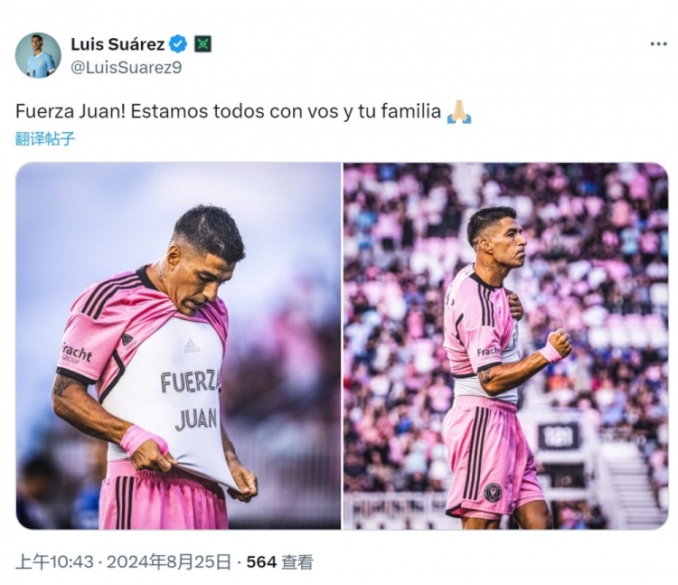Click the JUAN lettering on the white shirt
This screenshot has height=585, width=678.
coord(196,420)
